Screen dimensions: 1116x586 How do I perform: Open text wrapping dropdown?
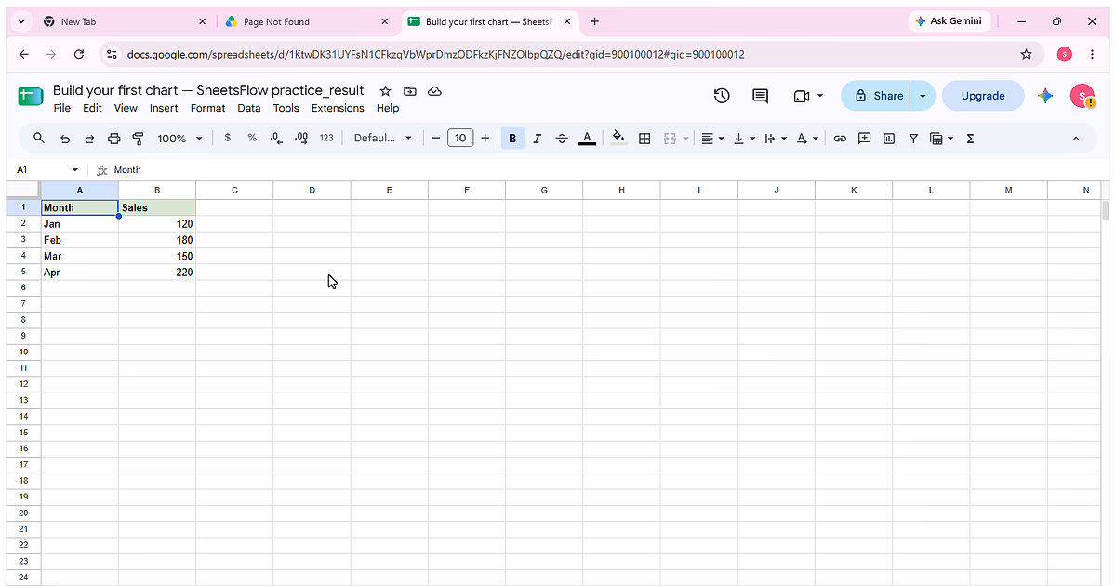click(x=776, y=138)
